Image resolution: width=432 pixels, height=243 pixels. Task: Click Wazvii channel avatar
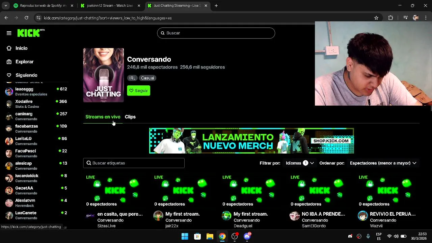point(363,216)
